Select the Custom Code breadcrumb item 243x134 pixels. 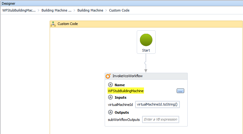pos(119,10)
